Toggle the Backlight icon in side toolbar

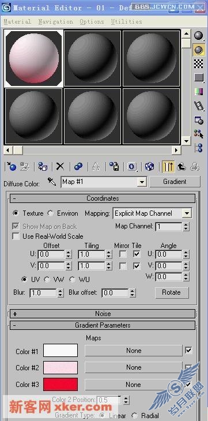point(199,50)
